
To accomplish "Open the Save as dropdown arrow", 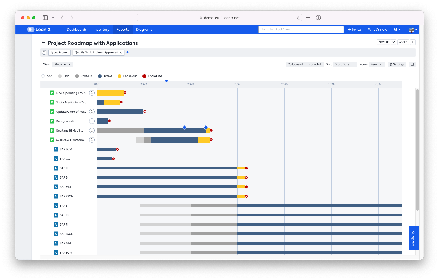I will point(393,42).
